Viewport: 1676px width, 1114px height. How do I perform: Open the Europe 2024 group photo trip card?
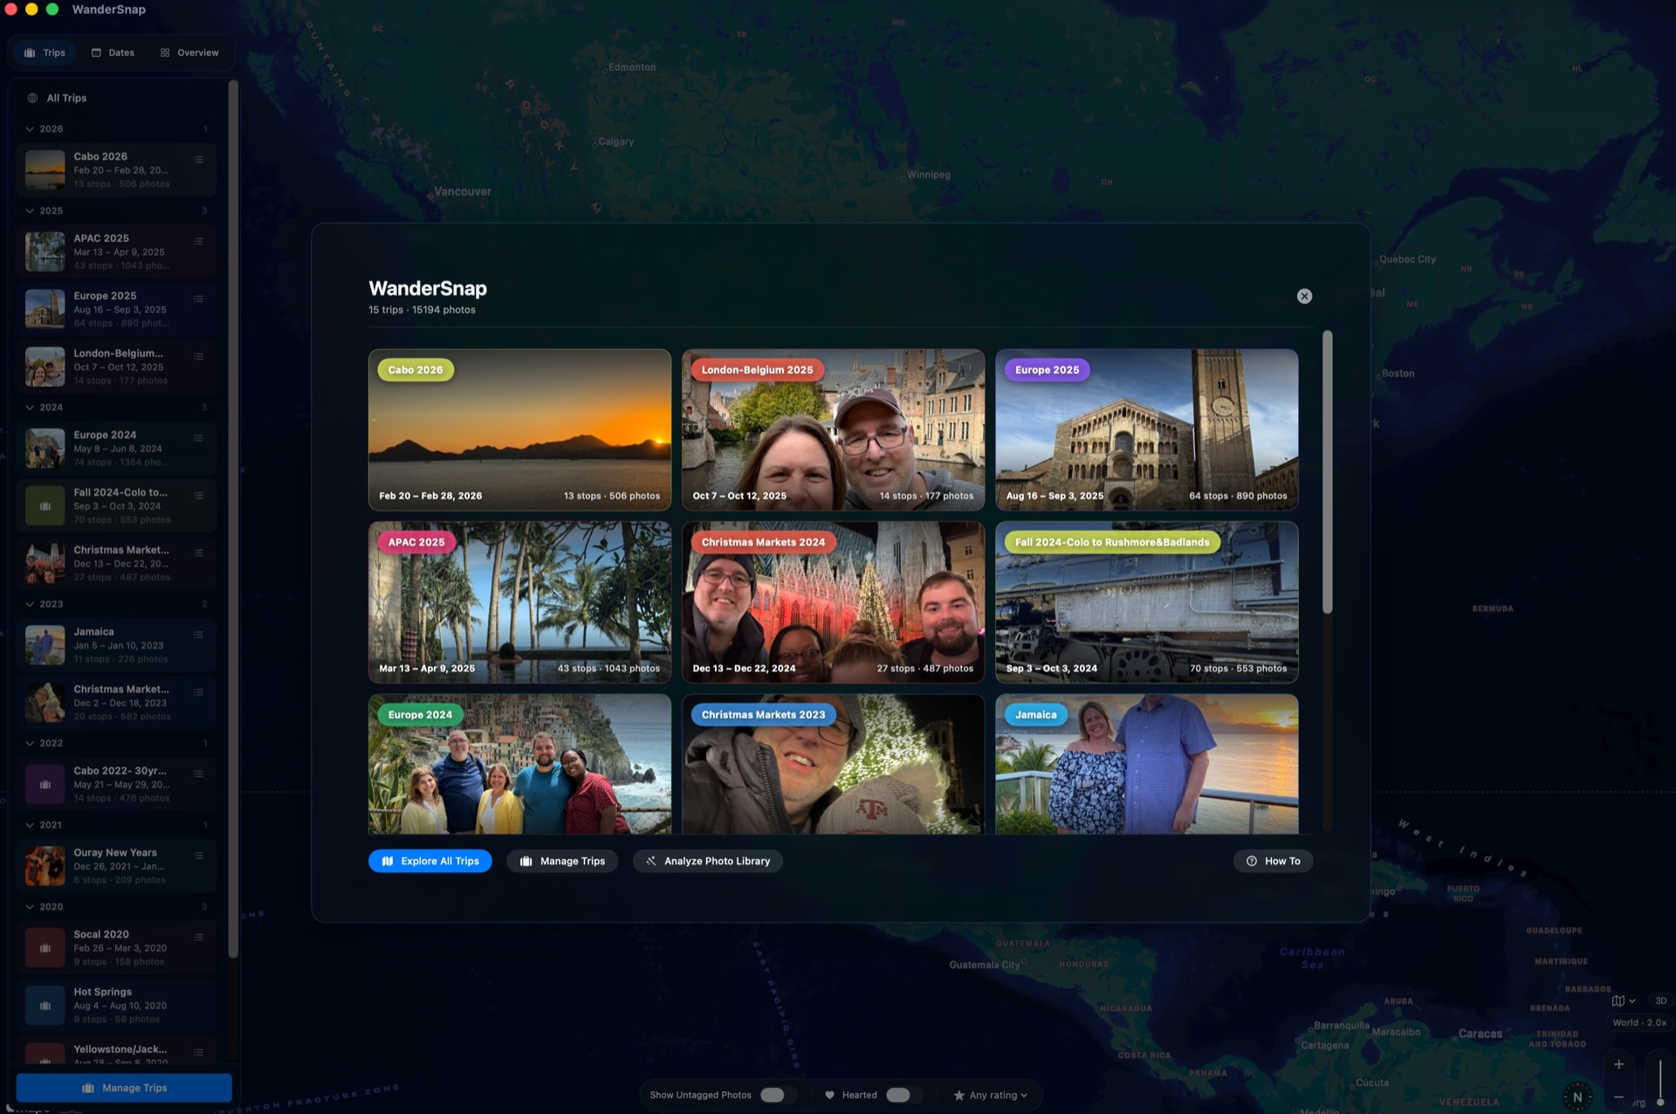[519, 764]
